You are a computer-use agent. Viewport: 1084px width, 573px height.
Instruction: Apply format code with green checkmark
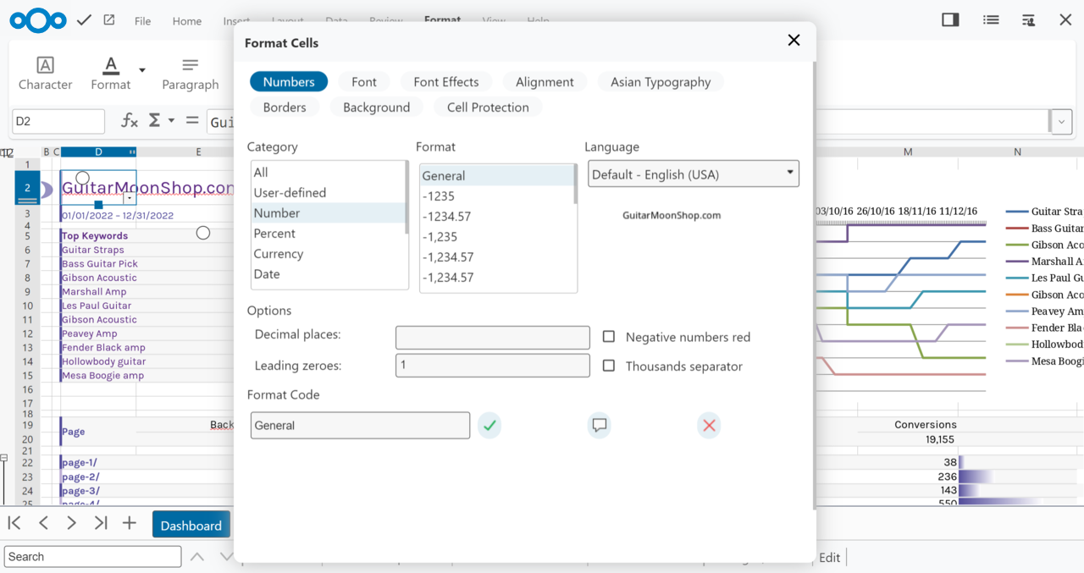[x=489, y=425]
